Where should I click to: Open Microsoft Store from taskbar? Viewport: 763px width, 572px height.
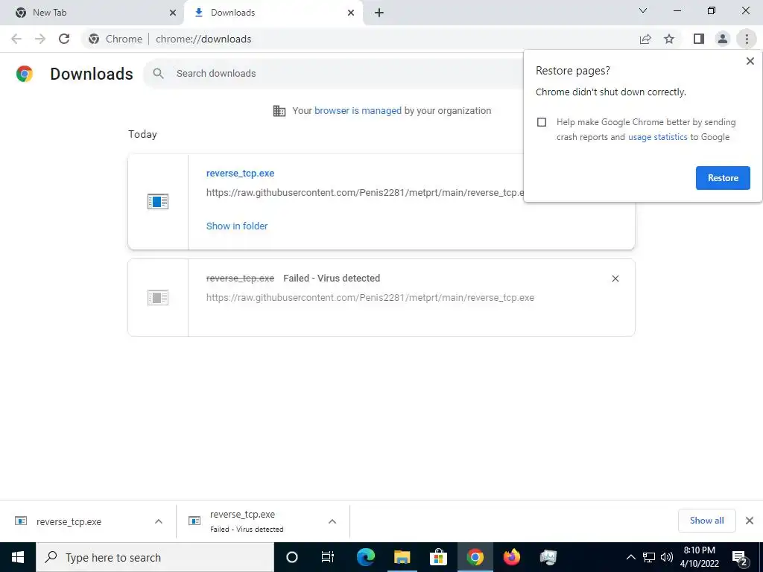click(x=438, y=557)
